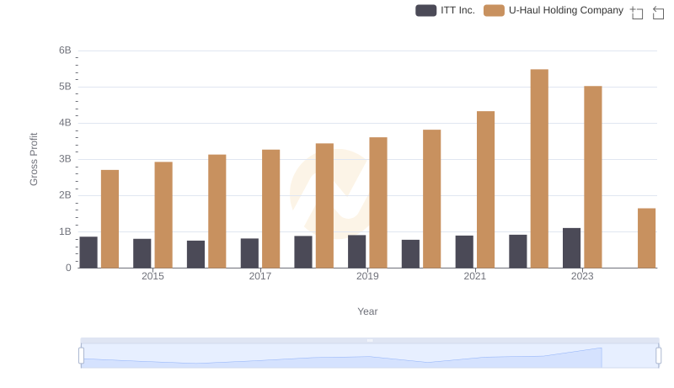Select the U-Haul bar for 2021
This screenshot has height=388, width=674.
coord(485,189)
